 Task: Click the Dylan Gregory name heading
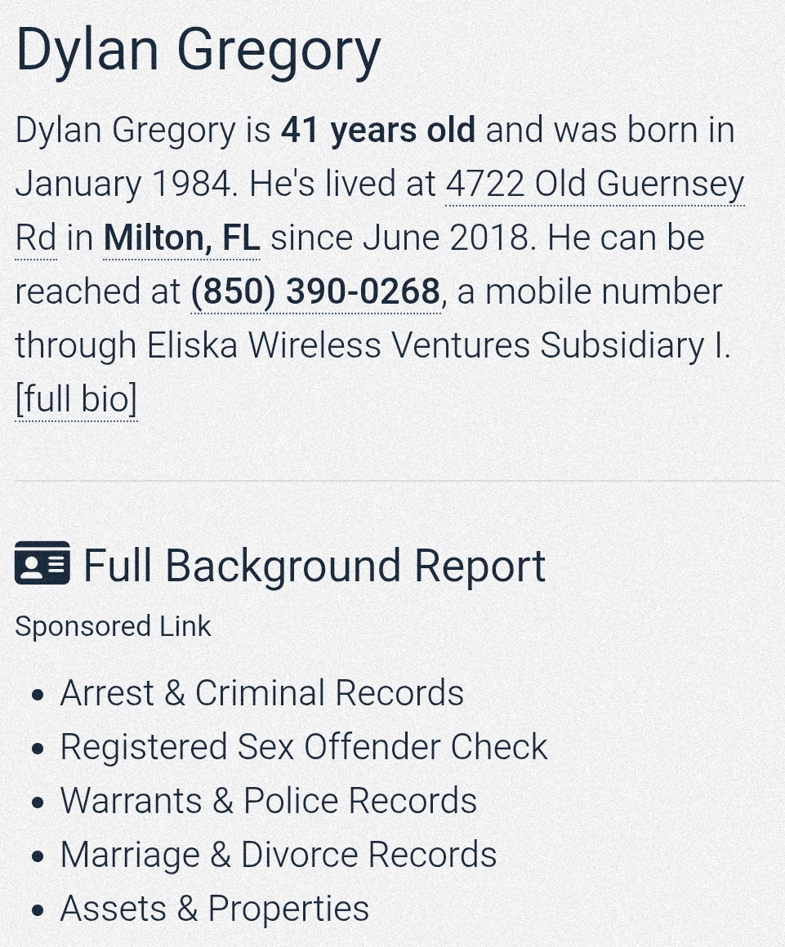(x=198, y=51)
